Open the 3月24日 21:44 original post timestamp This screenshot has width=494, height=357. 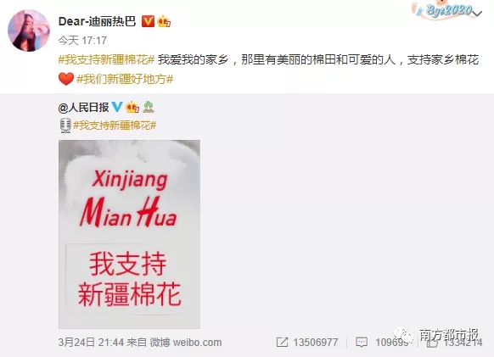pos(91,343)
